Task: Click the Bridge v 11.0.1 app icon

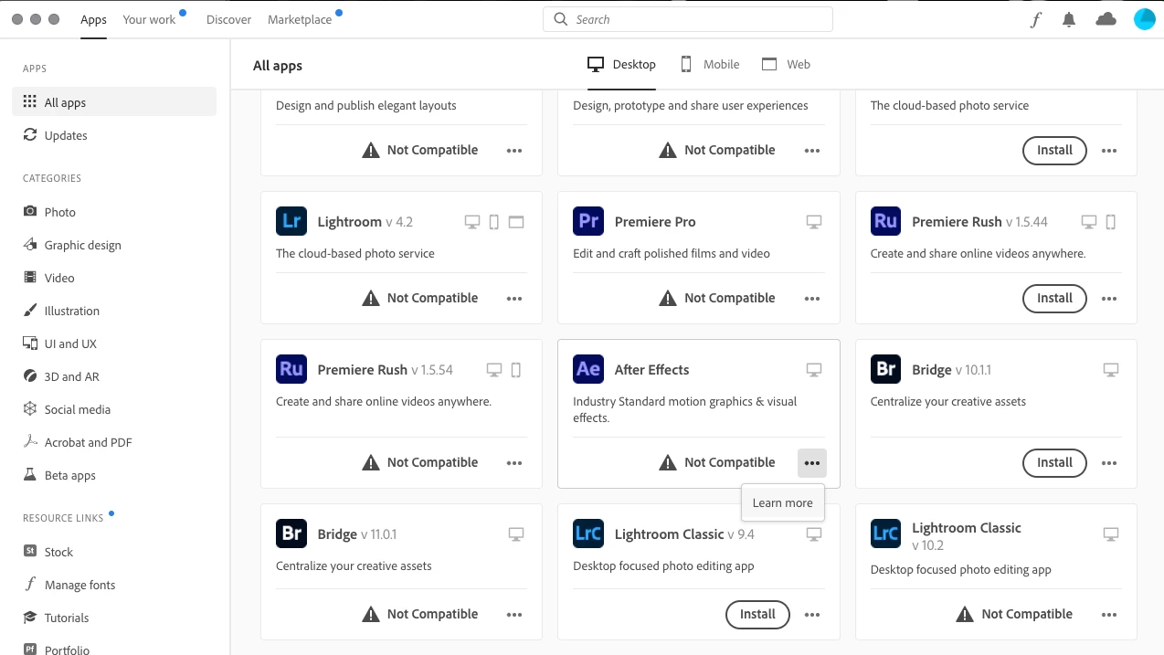Action: pyautogui.click(x=291, y=534)
